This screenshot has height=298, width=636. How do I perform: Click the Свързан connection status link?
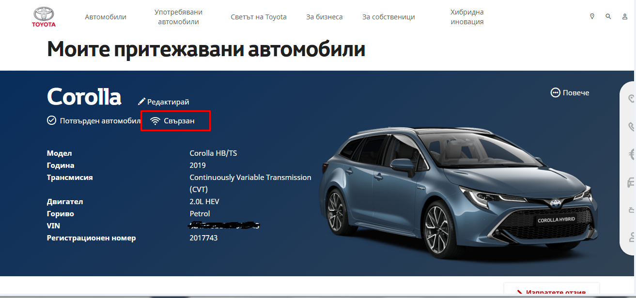(179, 121)
